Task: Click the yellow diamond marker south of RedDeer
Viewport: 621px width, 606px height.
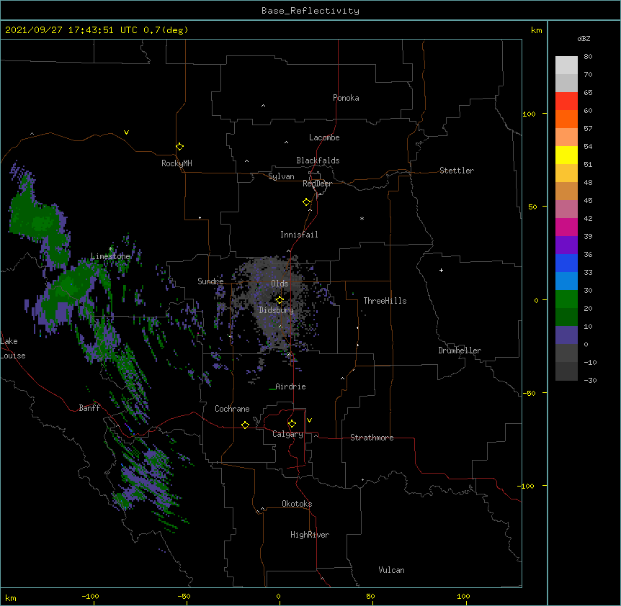Action: (307, 202)
